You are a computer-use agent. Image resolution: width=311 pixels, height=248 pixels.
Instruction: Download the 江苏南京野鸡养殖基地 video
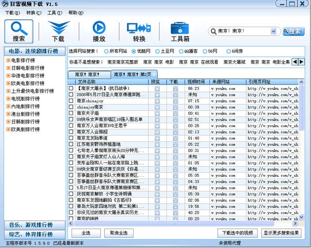175,145
